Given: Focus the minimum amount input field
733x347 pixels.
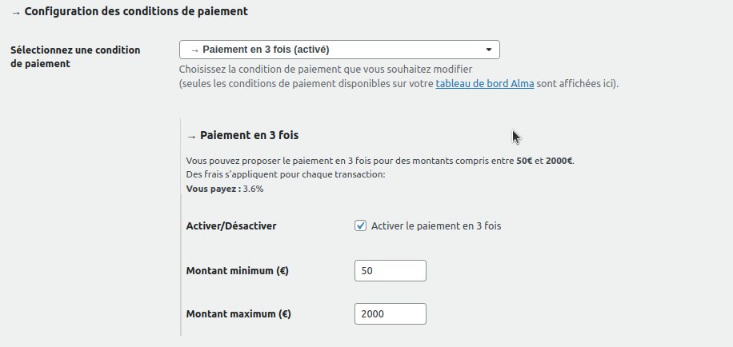Looking at the screenshot, I should (390, 271).
